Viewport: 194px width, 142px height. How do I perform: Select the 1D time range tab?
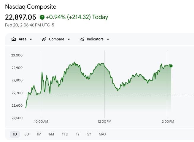tap(15, 134)
